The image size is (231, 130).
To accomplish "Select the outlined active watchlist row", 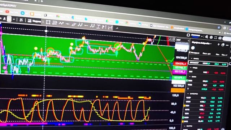I will pos(208,64).
